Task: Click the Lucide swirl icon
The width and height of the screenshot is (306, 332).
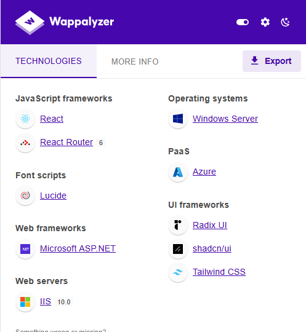Action: tap(25, 196)
